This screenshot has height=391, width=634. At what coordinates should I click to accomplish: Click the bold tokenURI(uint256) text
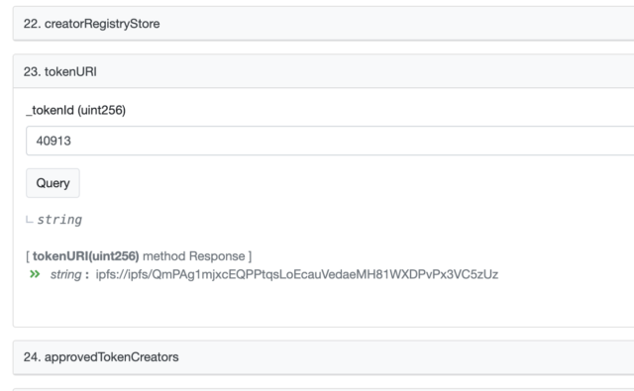coord(86,256)
